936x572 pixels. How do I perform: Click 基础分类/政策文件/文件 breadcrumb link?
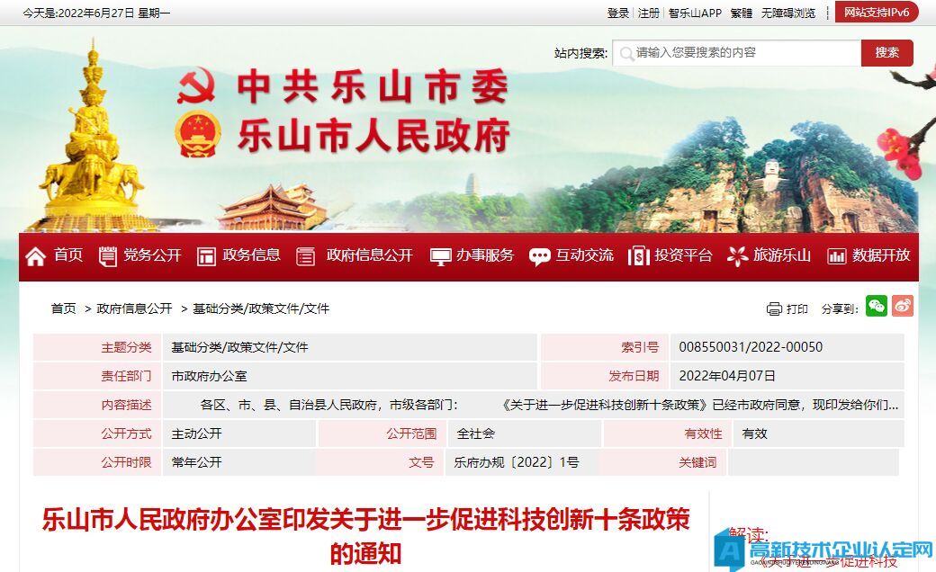(261, 308)
